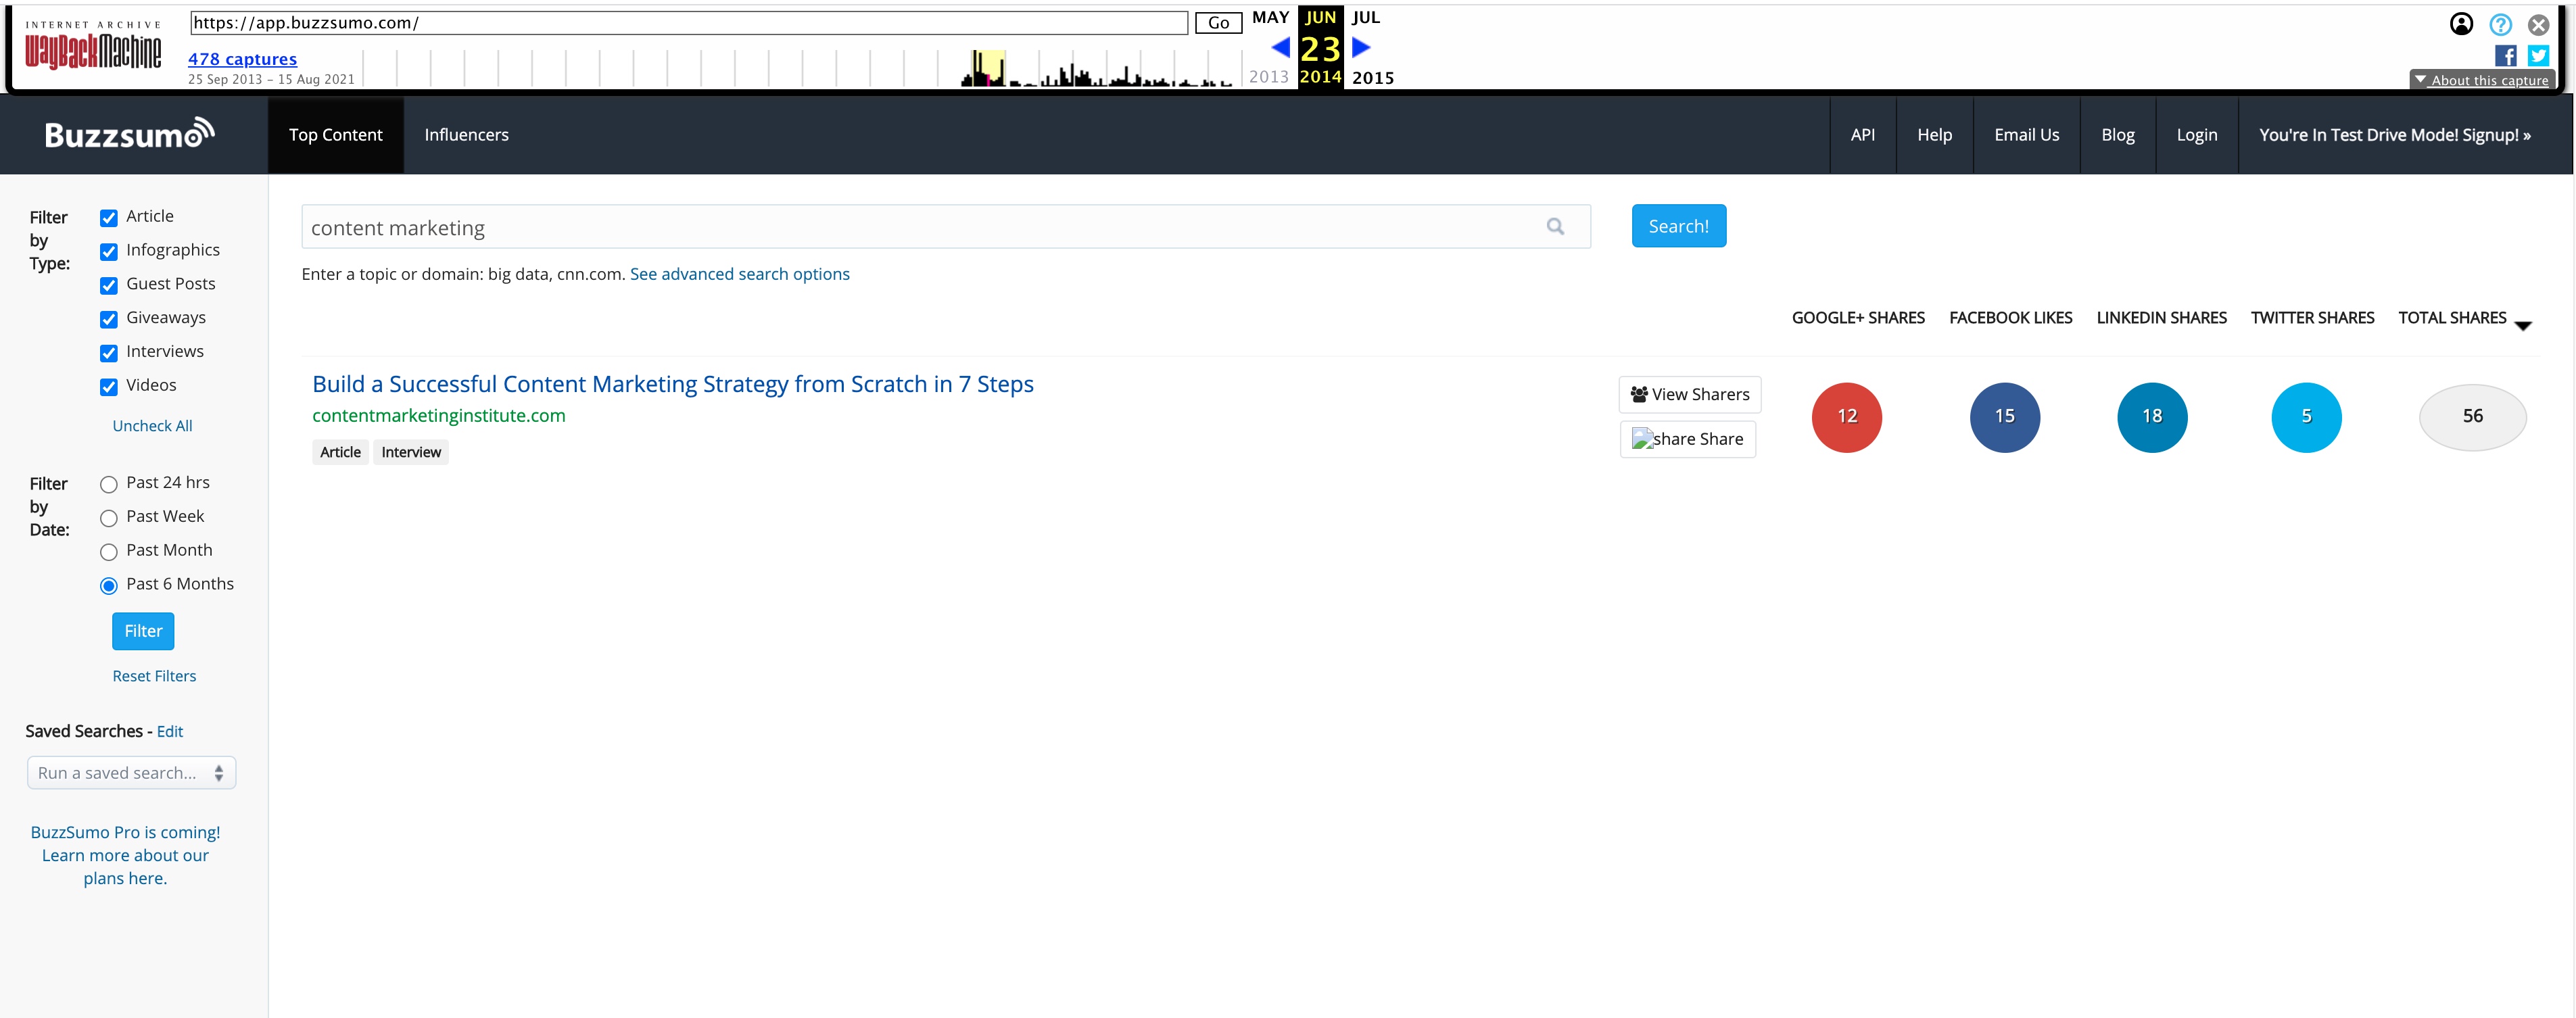Image resolution: width=2576 pixels, height=1018 pixels.
Task: Open Help in the nav bar
Action: [1934, 135]
